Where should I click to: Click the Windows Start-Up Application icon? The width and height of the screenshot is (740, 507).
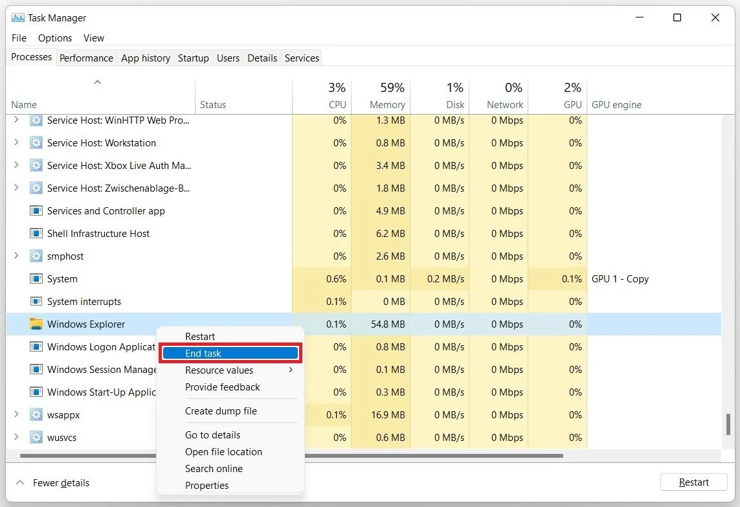point(36,392)
